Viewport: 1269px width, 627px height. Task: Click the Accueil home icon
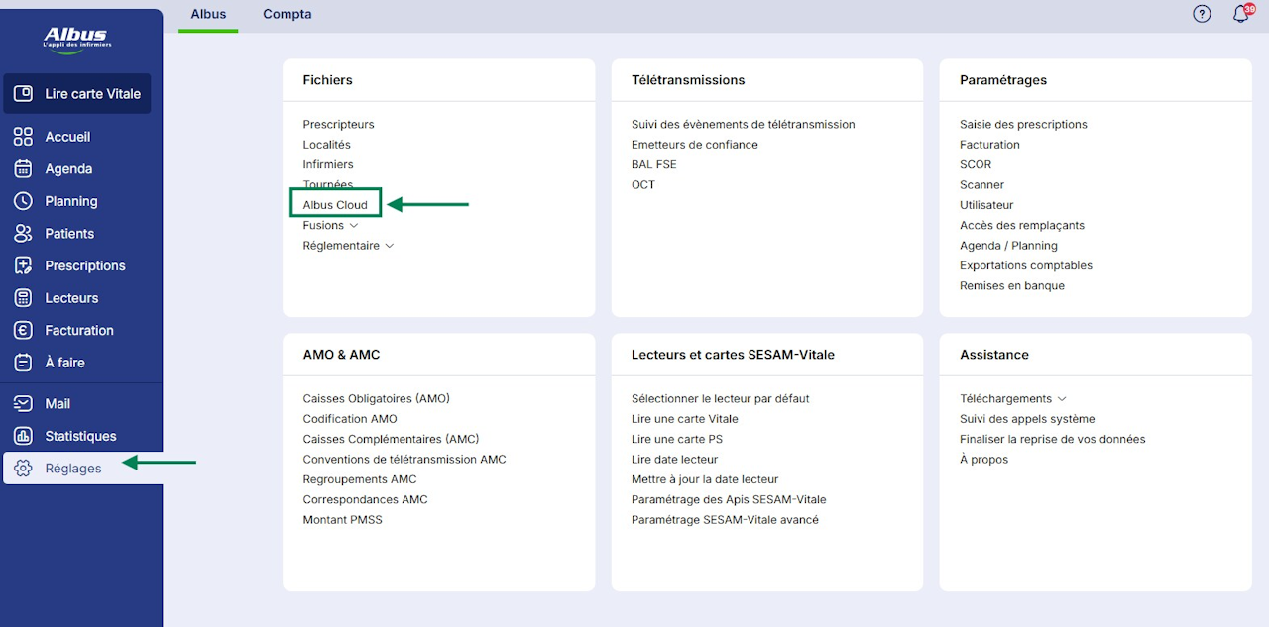click(23, 137)
